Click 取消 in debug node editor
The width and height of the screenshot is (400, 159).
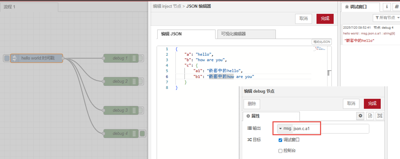click(x=351, y=104)
